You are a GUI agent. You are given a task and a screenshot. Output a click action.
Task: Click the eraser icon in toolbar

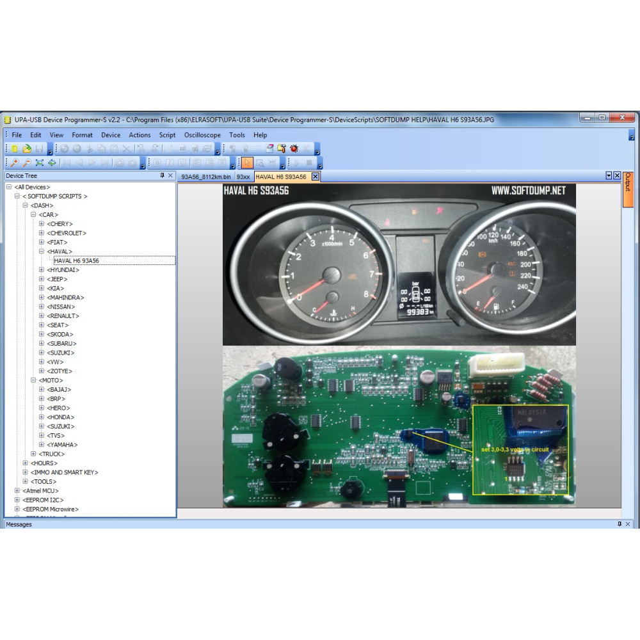click(269, 149)
